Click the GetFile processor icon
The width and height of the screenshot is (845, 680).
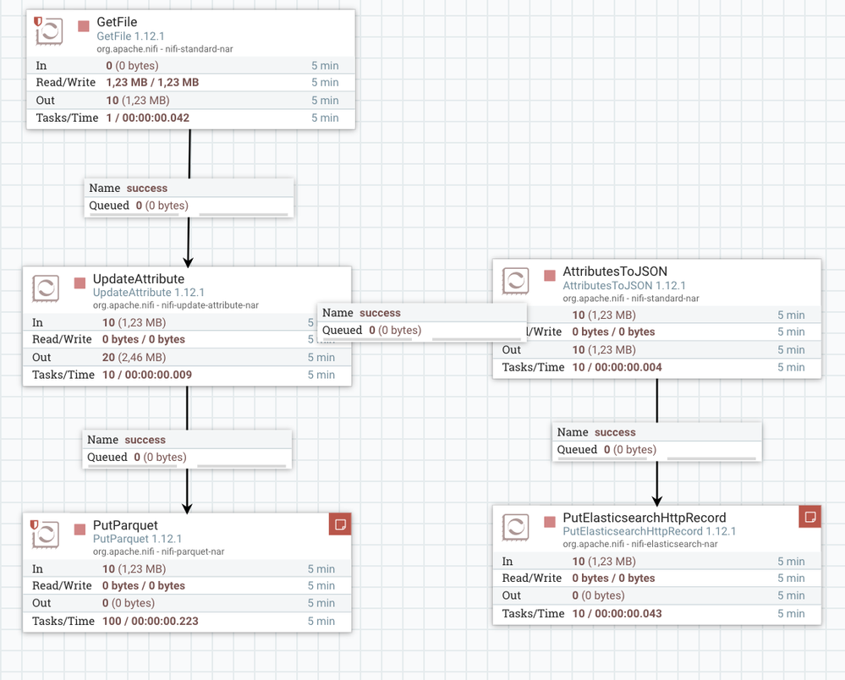coord(49,31)
